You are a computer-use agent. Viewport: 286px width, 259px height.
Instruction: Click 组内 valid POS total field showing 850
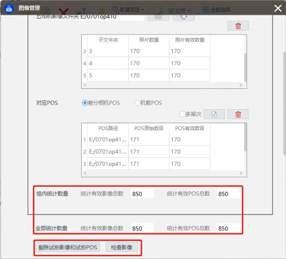pos(228,194)
